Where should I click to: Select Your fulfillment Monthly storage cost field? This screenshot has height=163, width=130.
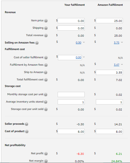[71, 95]
